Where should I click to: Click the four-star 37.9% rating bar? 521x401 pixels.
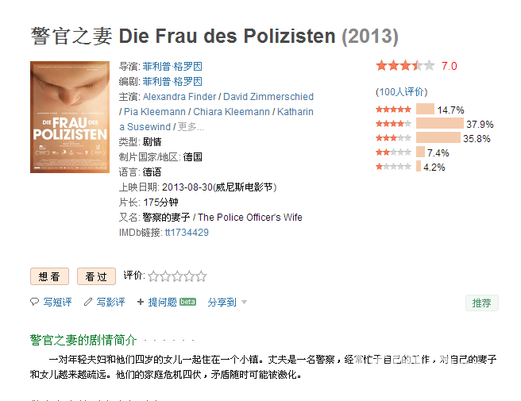440,123
